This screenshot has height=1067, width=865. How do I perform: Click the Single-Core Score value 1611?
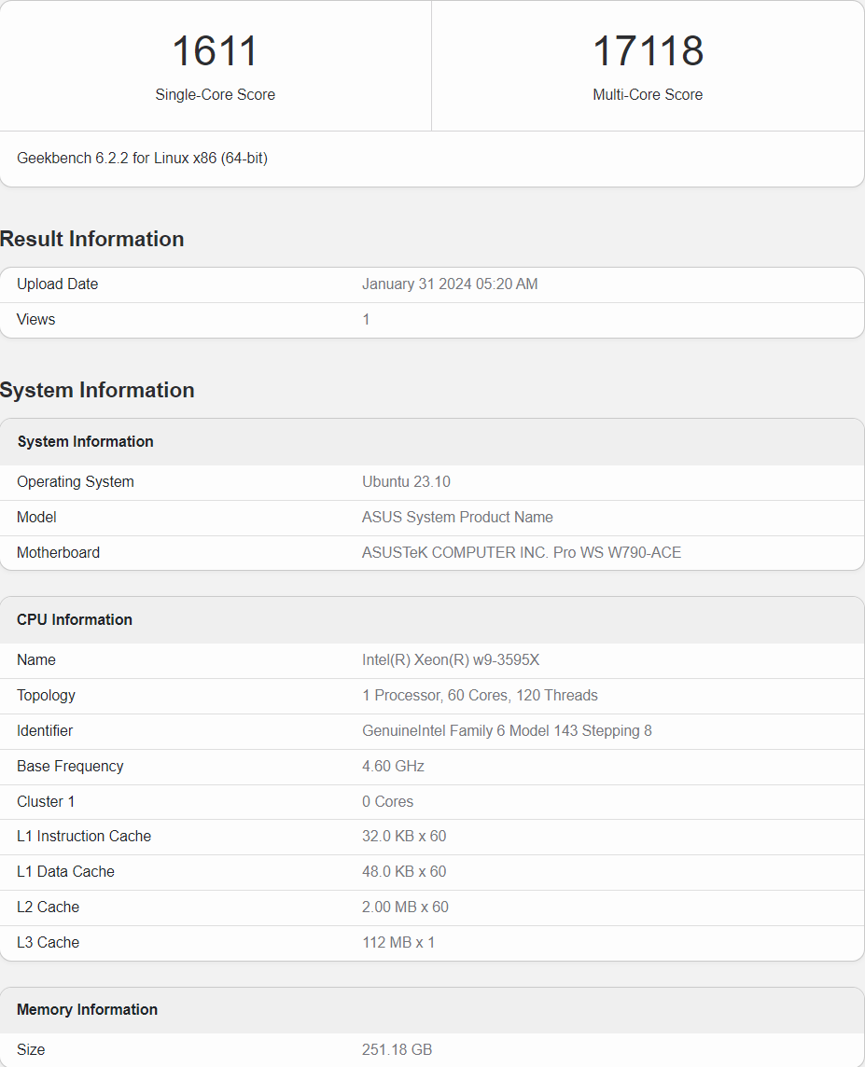coord(215,51)
